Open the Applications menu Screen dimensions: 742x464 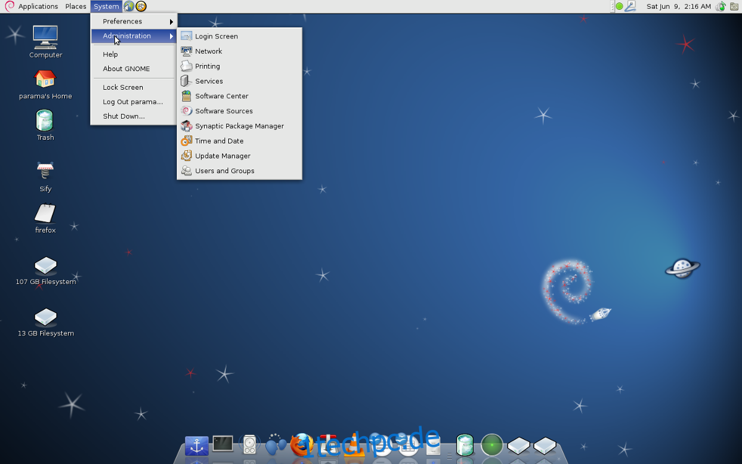coord(31,6)
